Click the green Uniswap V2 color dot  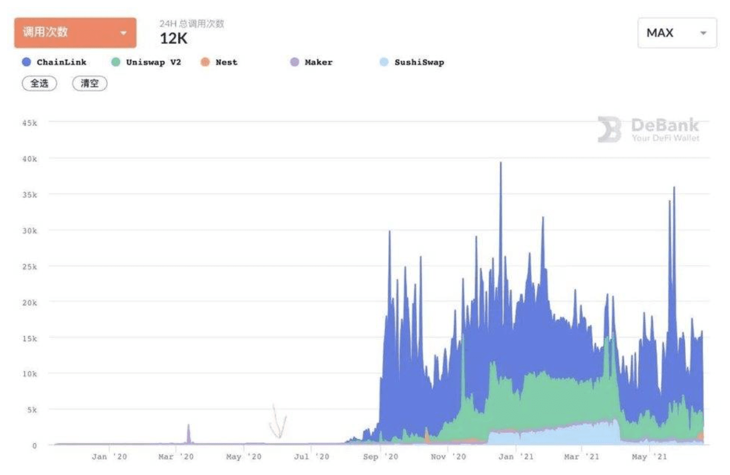point(116,62)
